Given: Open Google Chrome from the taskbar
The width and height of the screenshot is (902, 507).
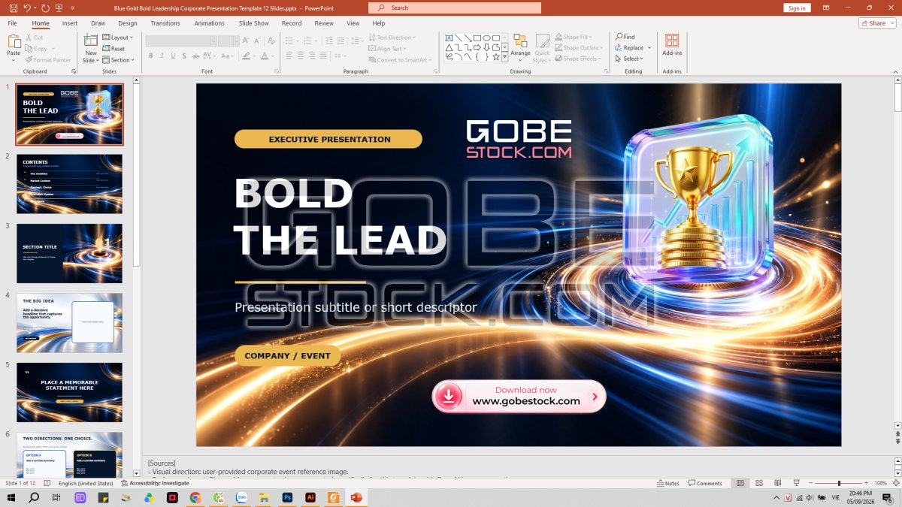Looking at the screenshot, I should 195,497.
